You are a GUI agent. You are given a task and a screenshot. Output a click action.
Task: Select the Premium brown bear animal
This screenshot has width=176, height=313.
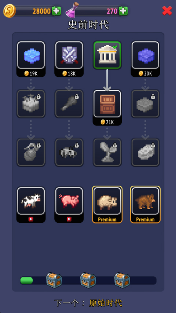145,205
